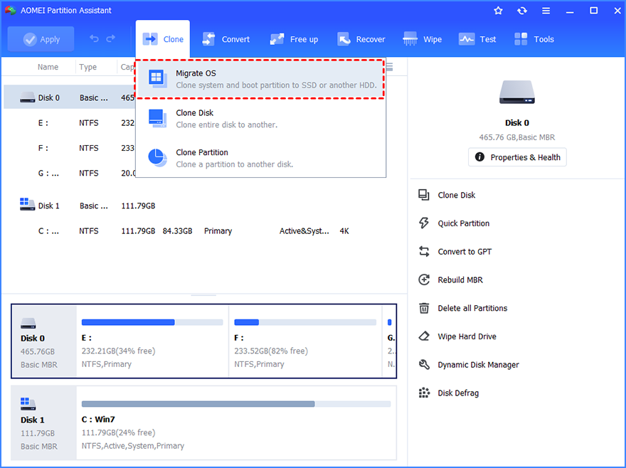Click Delete all Partitions option
Image resolution: width=626 pixels, height=468 pixels.
click(472, 308)
